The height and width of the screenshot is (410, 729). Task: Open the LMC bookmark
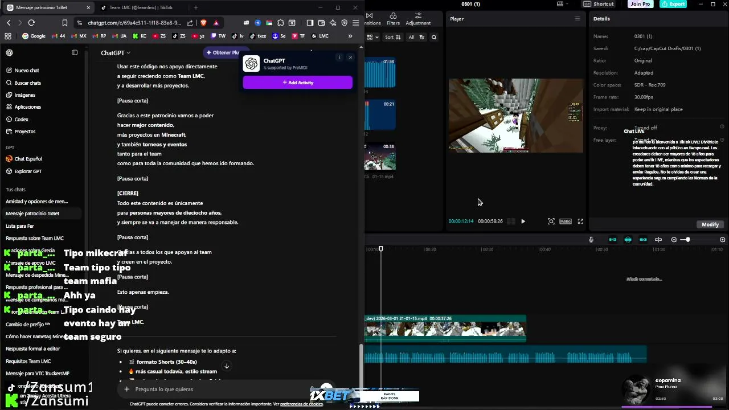coord(320,36)
